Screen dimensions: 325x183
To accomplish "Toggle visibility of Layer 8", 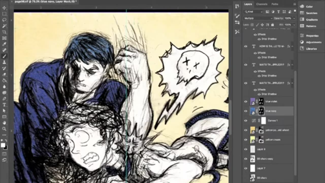I will pos(246,149).
